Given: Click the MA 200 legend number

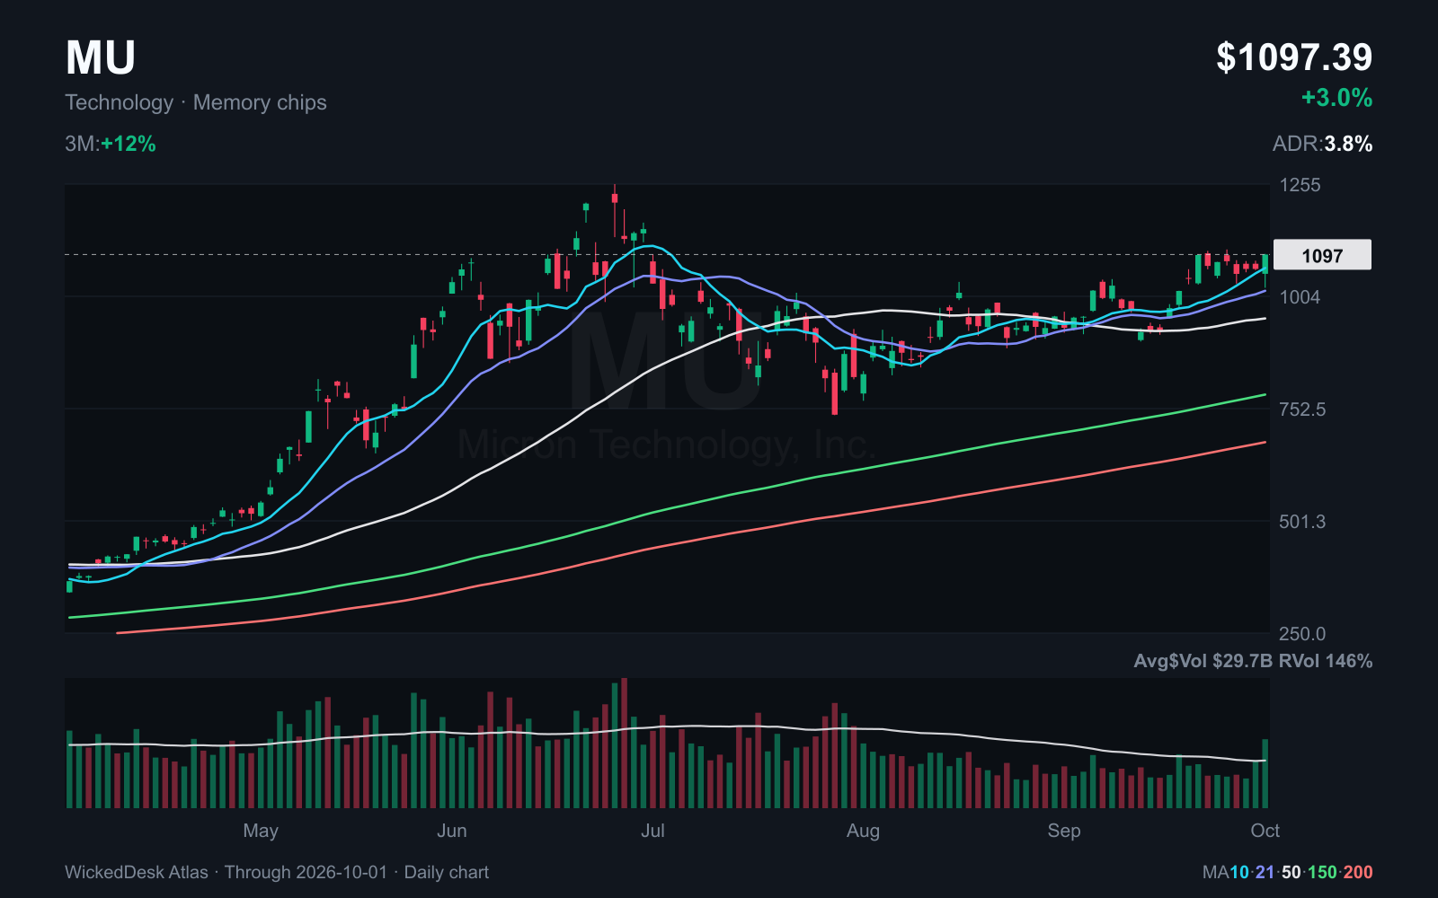Looking at the screenshot, I should (x=1358, y=872).
